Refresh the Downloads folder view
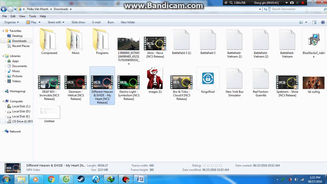The image size is (327, 184). click(265, 9)
